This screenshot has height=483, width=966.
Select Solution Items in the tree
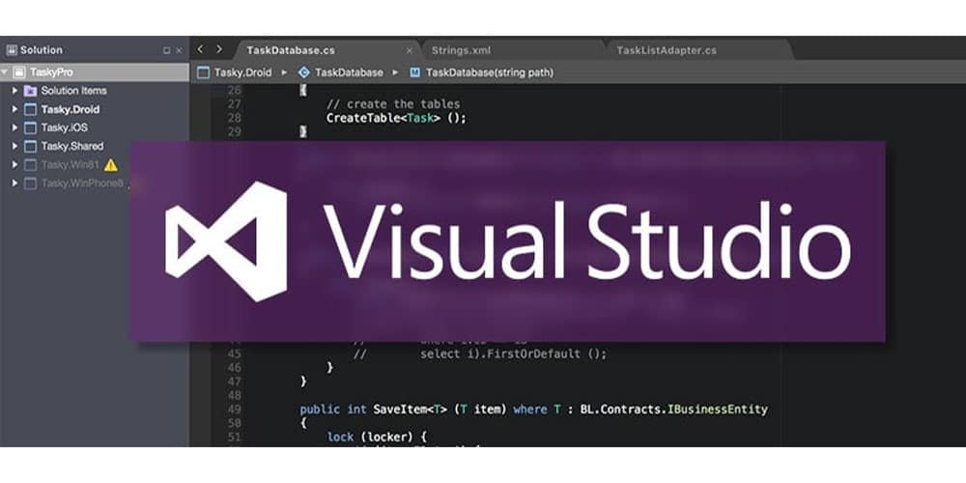coord(74,91)
